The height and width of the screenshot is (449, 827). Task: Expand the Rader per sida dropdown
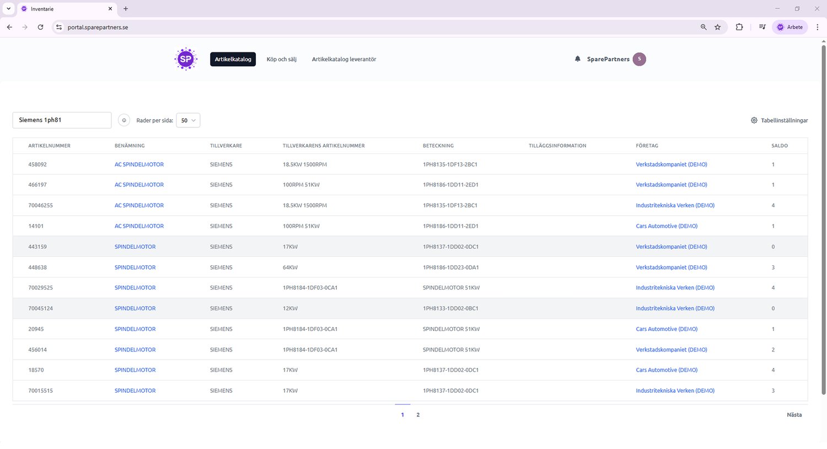tap(188, 120)
